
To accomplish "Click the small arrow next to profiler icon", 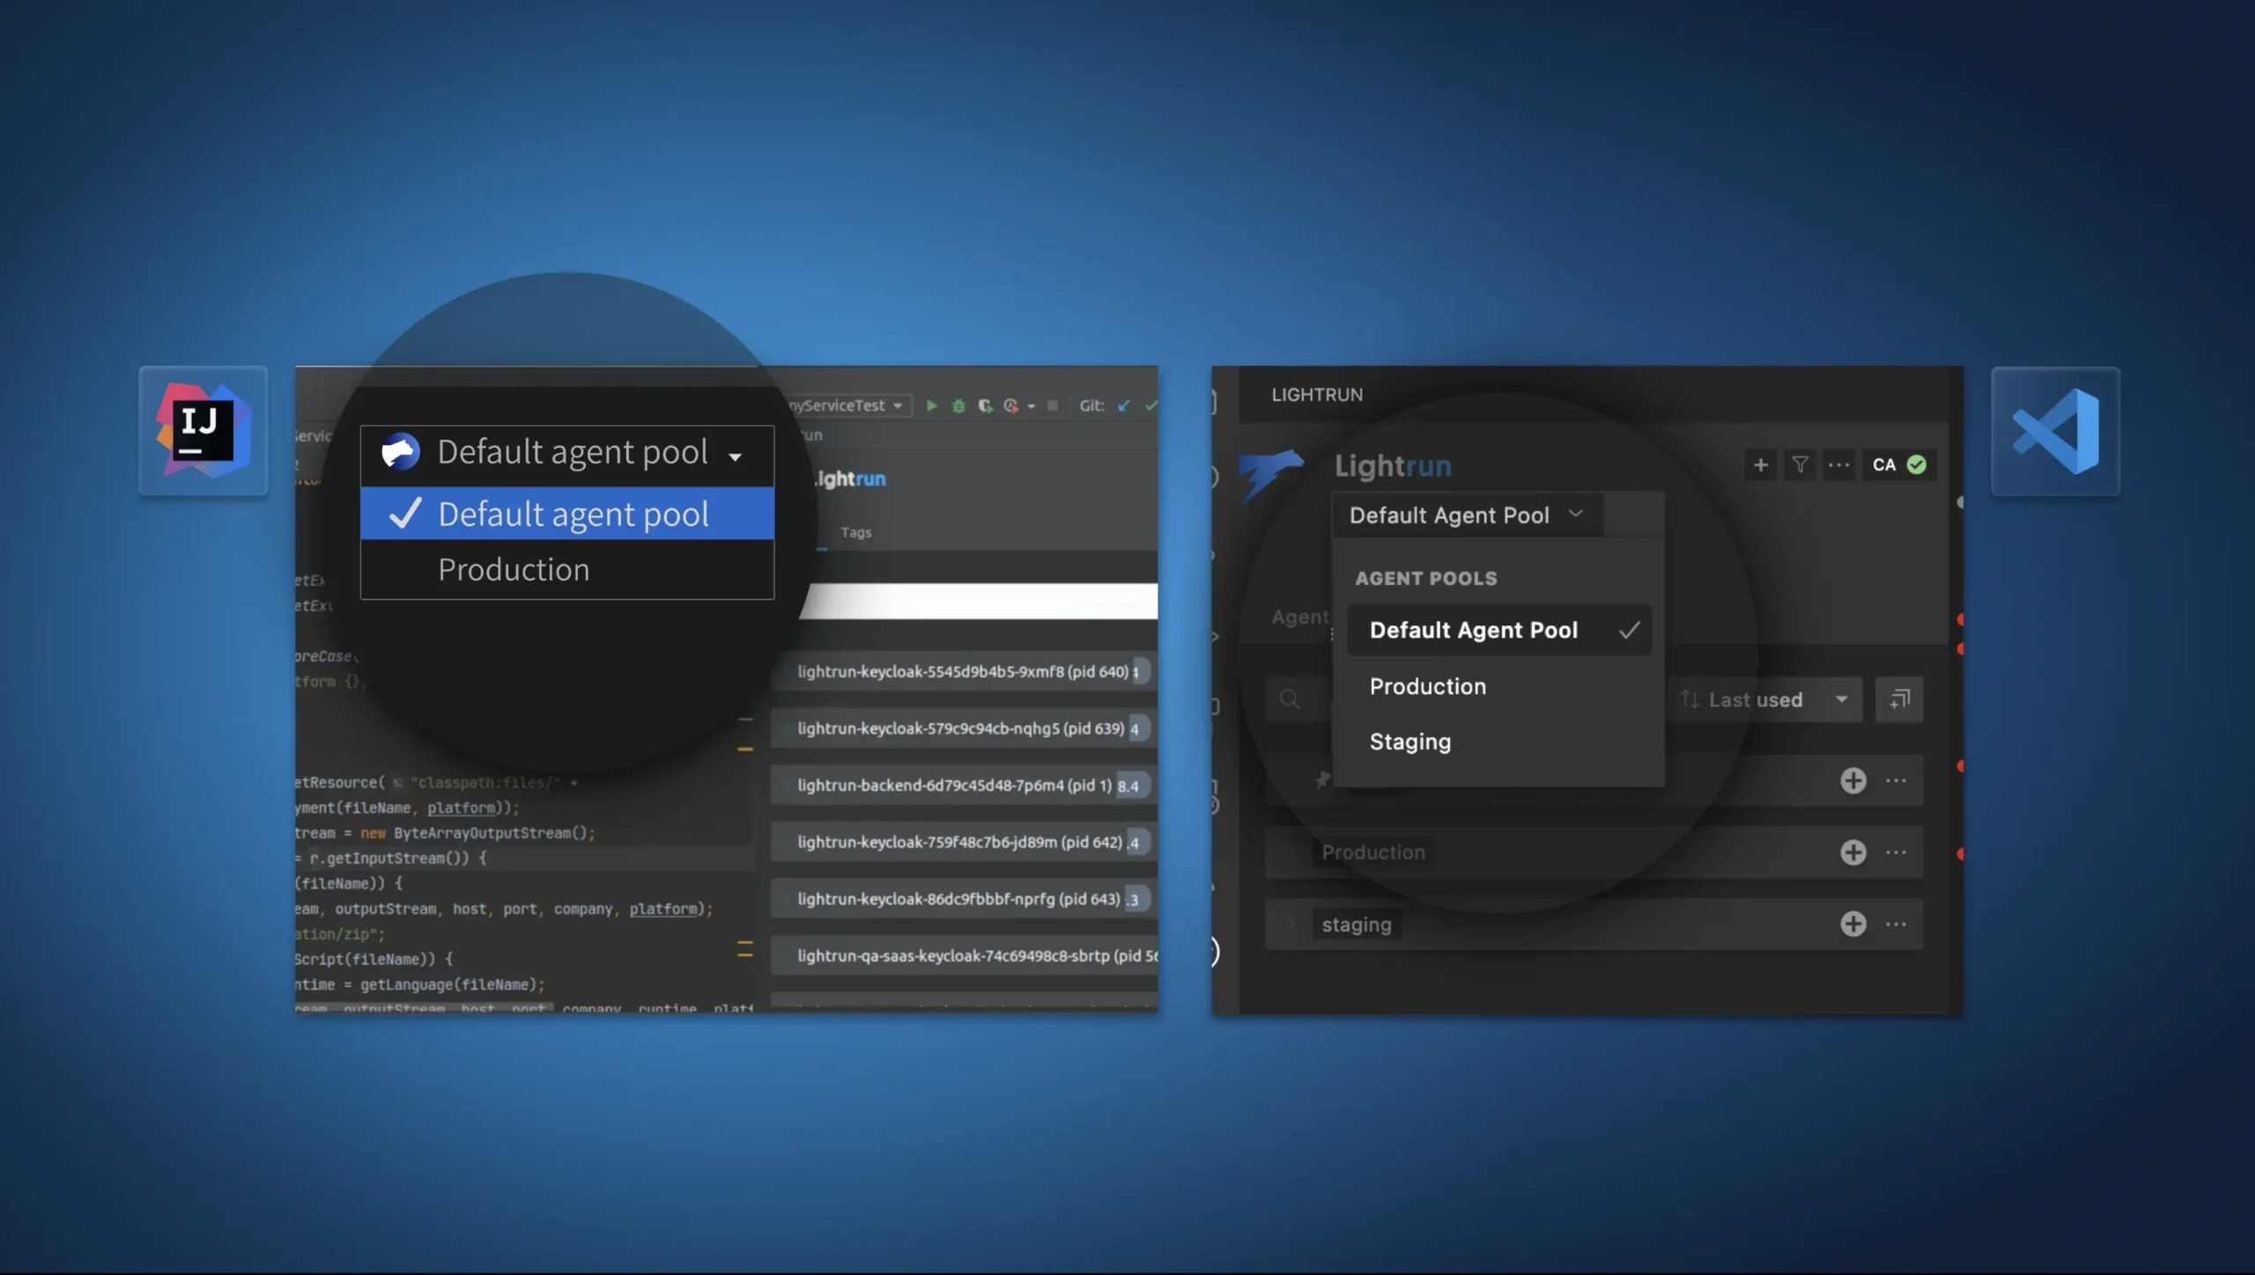I will point(1031,406).
